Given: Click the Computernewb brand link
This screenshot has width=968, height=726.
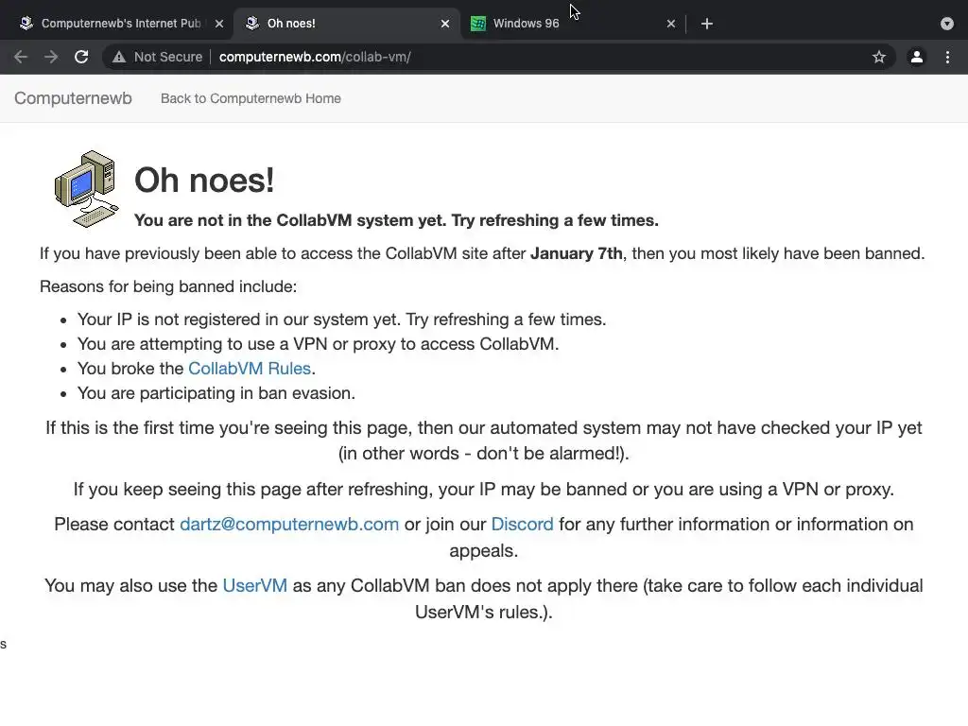Looking at the screenshot, I should point(73,98).
